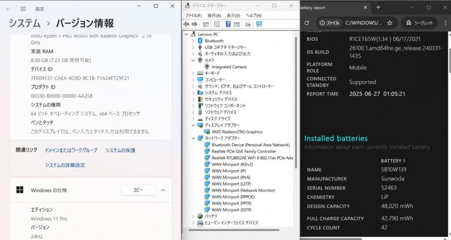Click Device Manager back arrow toolbar icon
Image resolution: width=451 pixels, height=240 pixels.
click(186, 24)
